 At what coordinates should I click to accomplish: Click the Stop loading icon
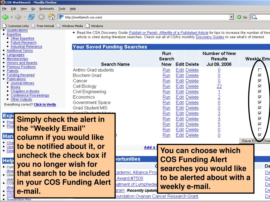[41, 17]
